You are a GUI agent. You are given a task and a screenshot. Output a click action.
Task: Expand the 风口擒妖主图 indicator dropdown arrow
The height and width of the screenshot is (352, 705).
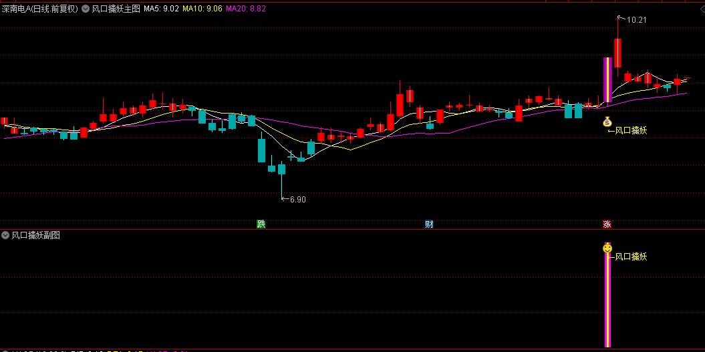86,9
